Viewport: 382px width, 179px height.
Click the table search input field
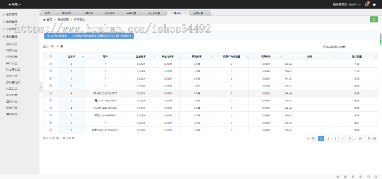click(x=361, y=47)
